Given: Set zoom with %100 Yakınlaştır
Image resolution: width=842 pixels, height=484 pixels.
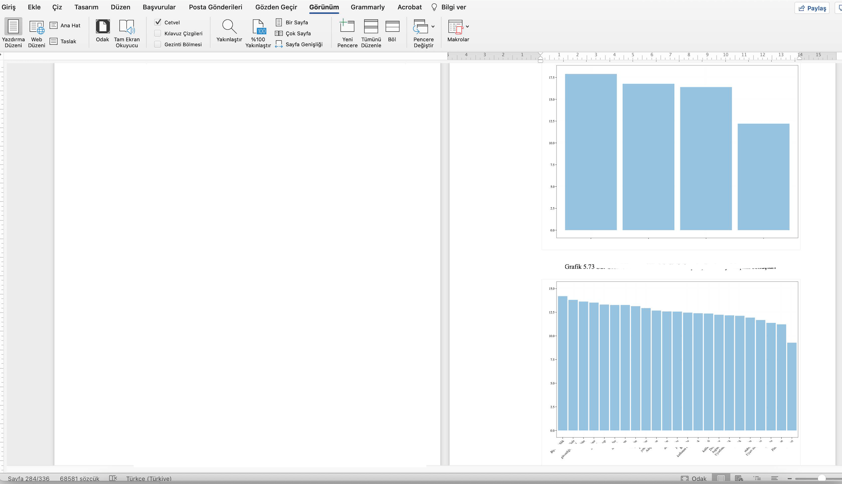Looking at the screenshot, I should coord(258,33).
